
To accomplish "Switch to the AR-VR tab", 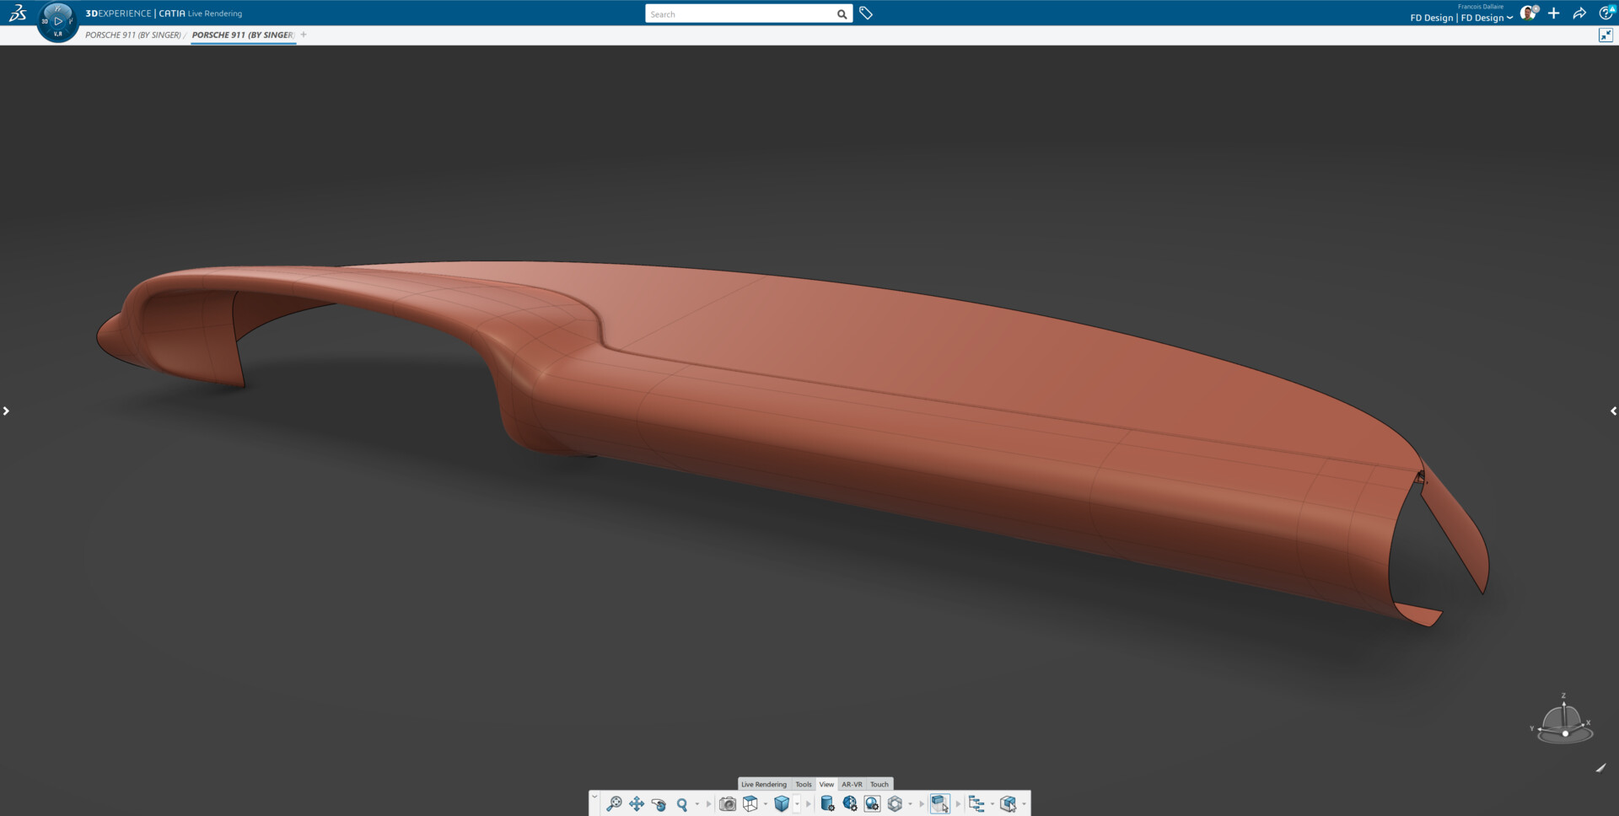I will tap(853, 785).
